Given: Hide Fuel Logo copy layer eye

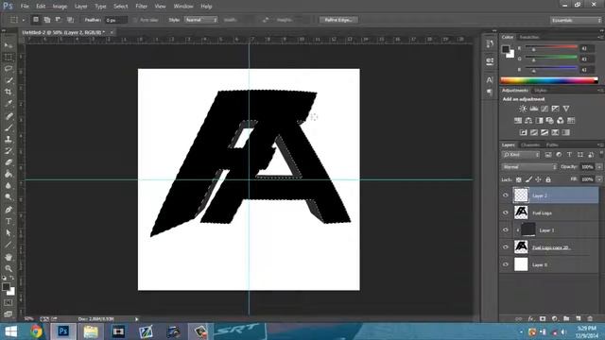Looking at the screenshot, I should [506, 247].
